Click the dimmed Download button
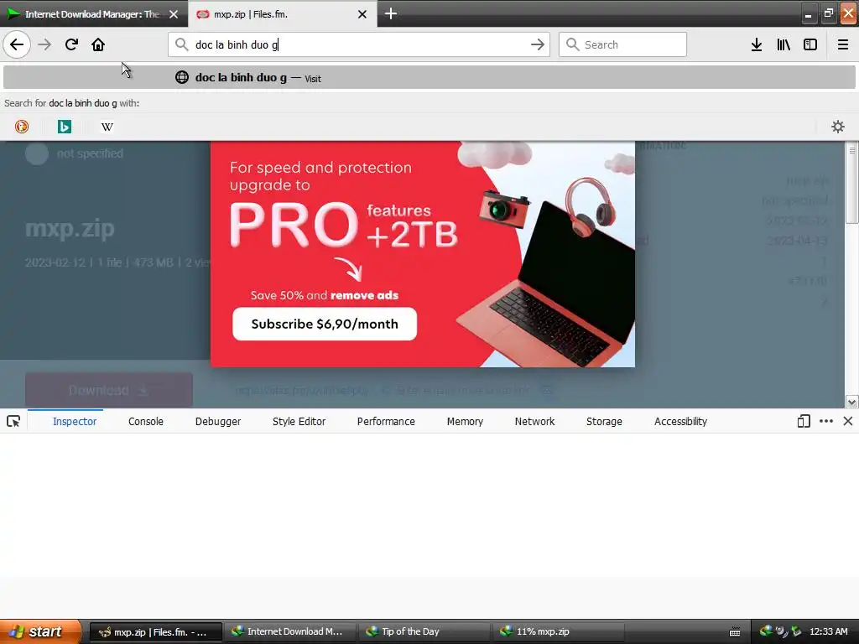Viewport: 859px width, 644px height. click(x=109, y=390)
